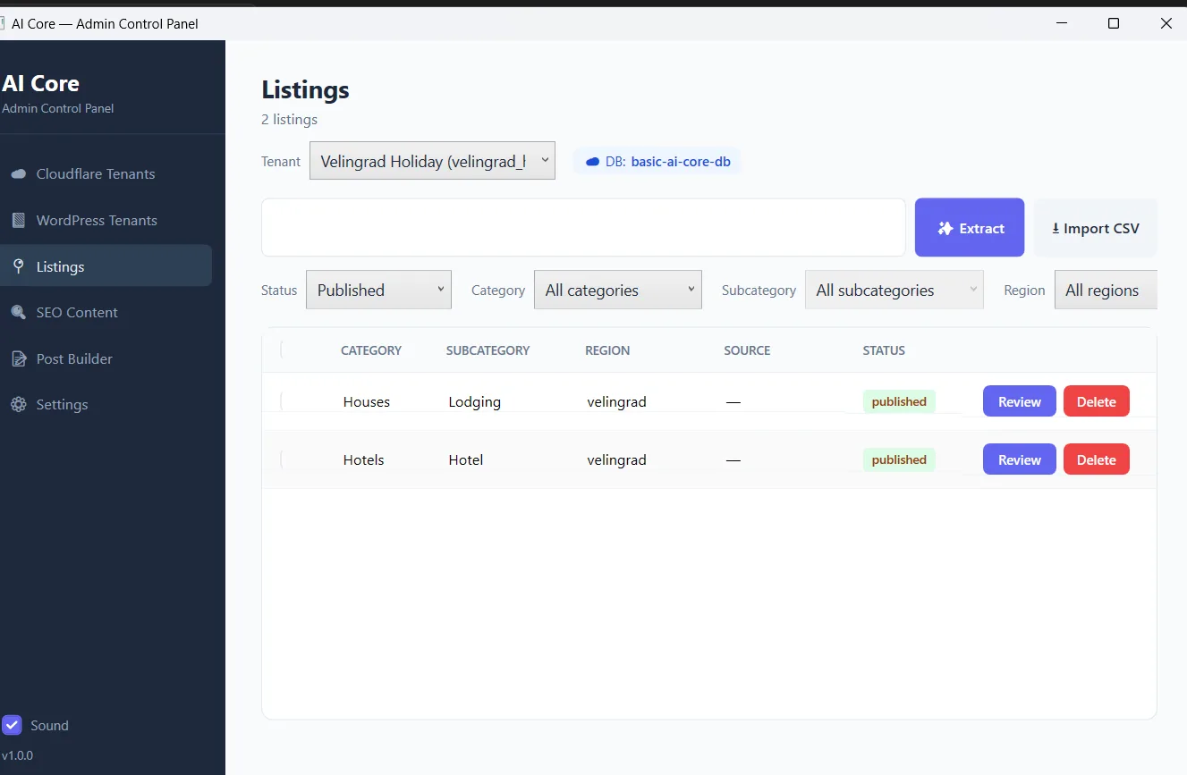Viewport: 1187px width, 775px height.
Task: Click the cloud icon beside DB label
Action: coord(592,162)
